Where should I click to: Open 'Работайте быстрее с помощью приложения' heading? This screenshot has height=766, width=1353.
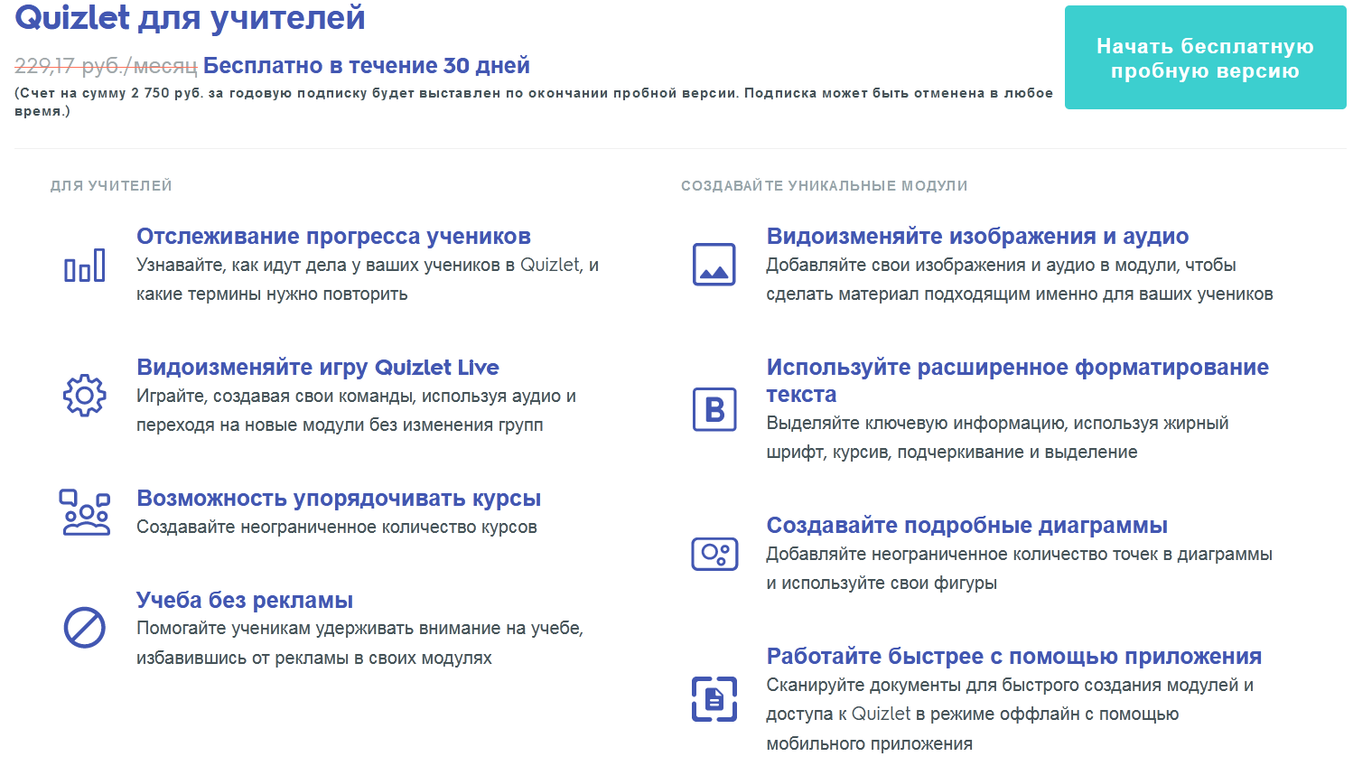coord(1014,656)
